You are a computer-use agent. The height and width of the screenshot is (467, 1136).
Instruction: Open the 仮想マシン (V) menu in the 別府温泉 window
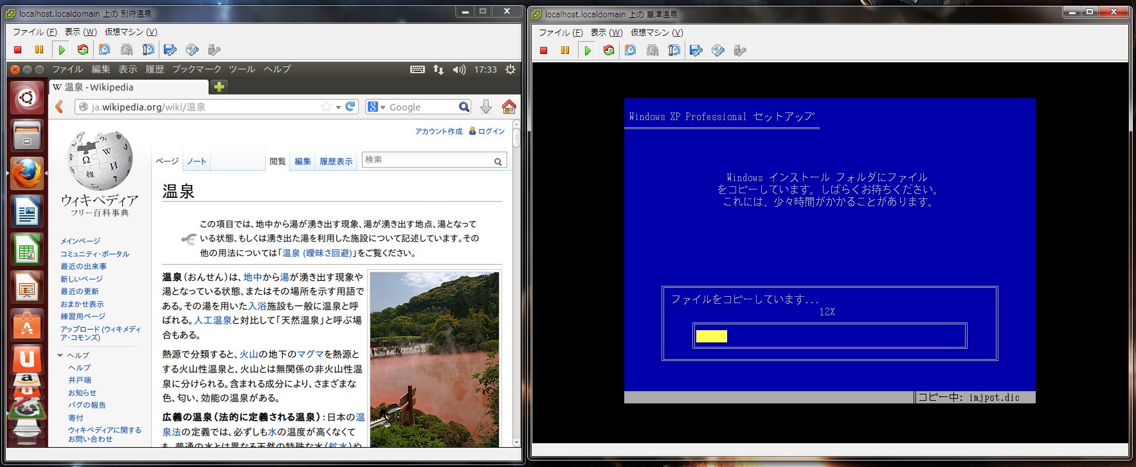pyautogui.click(x=131, y=31)
